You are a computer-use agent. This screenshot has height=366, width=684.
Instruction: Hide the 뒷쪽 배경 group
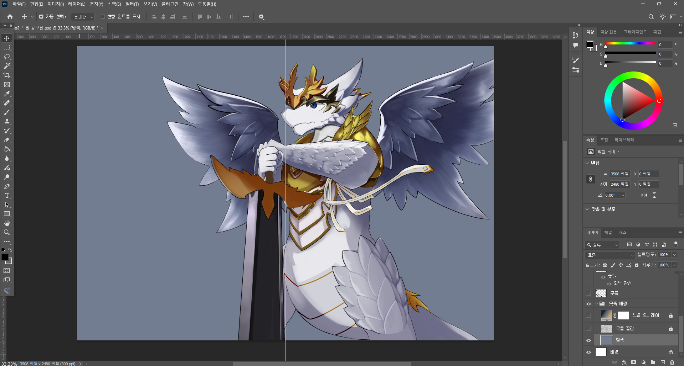(x=588, y=304)
